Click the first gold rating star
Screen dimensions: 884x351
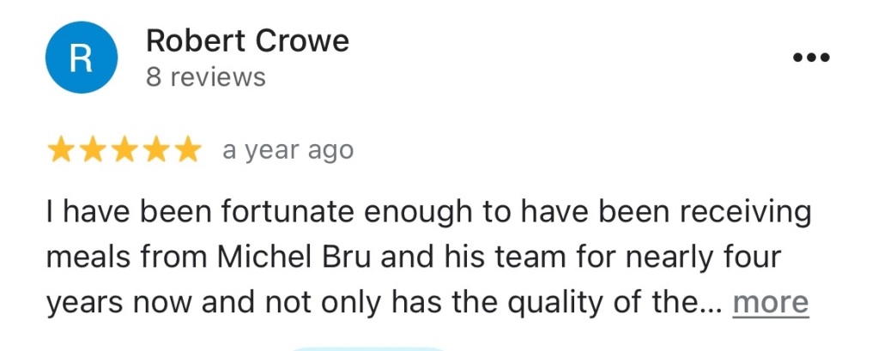61,151
